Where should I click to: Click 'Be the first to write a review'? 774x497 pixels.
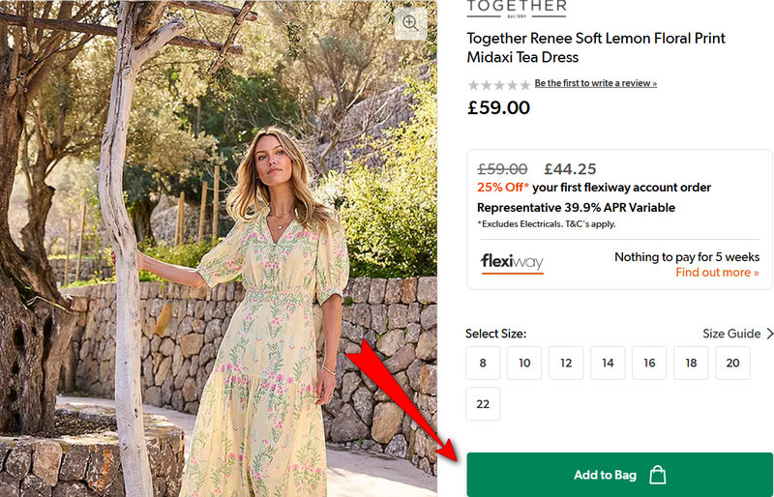click(x=595, y=83)
